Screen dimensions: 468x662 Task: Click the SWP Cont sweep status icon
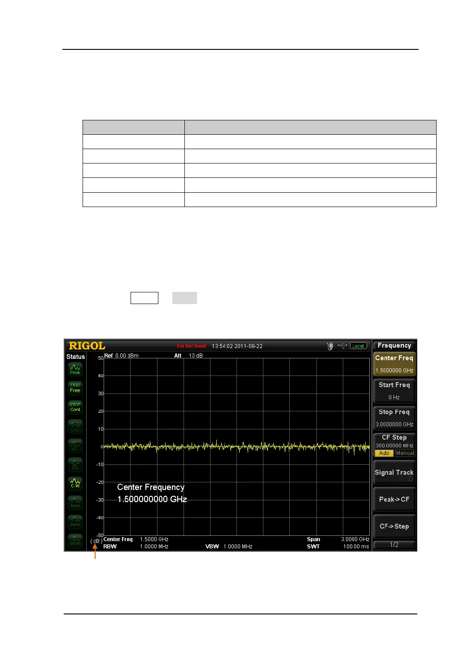coord(75,407)
